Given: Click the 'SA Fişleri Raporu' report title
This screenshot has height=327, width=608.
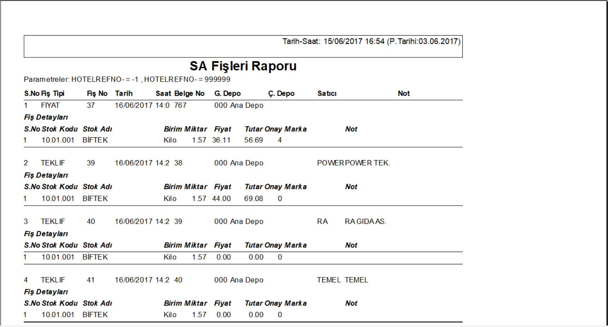Looking at the screenshot, I should tap(243, 66).
